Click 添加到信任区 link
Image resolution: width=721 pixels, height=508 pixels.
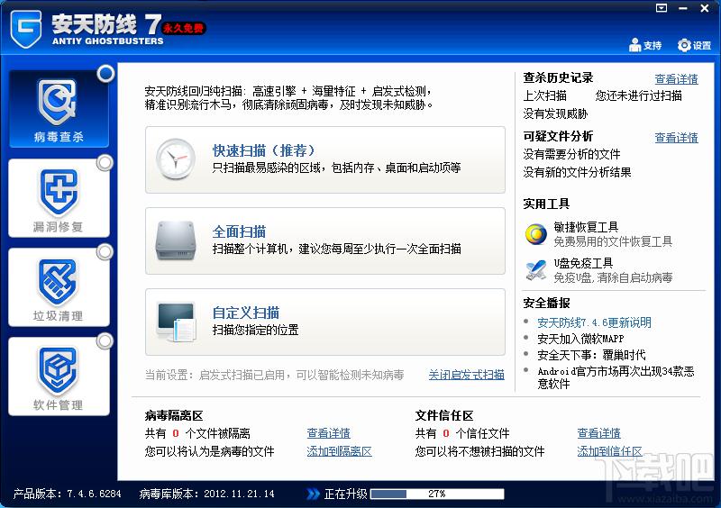[610, 451]
